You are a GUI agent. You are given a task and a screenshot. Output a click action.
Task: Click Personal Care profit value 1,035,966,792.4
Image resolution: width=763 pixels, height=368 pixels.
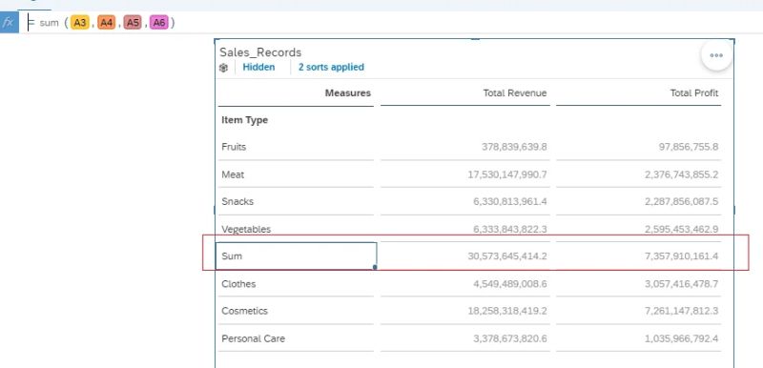pyautogui.click(x=682, y=338)
